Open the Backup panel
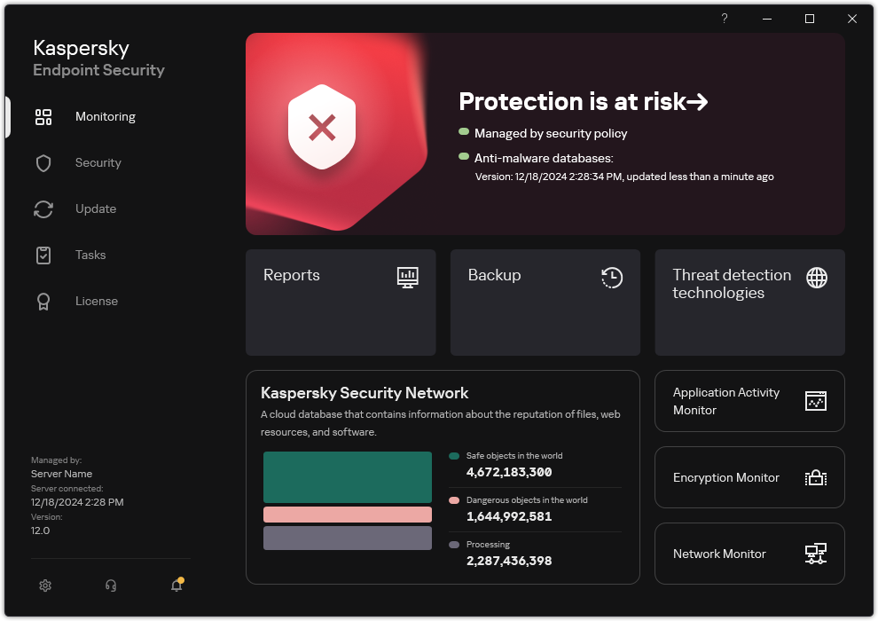This screenshot has width=878, height=621. tap(545, 302)
